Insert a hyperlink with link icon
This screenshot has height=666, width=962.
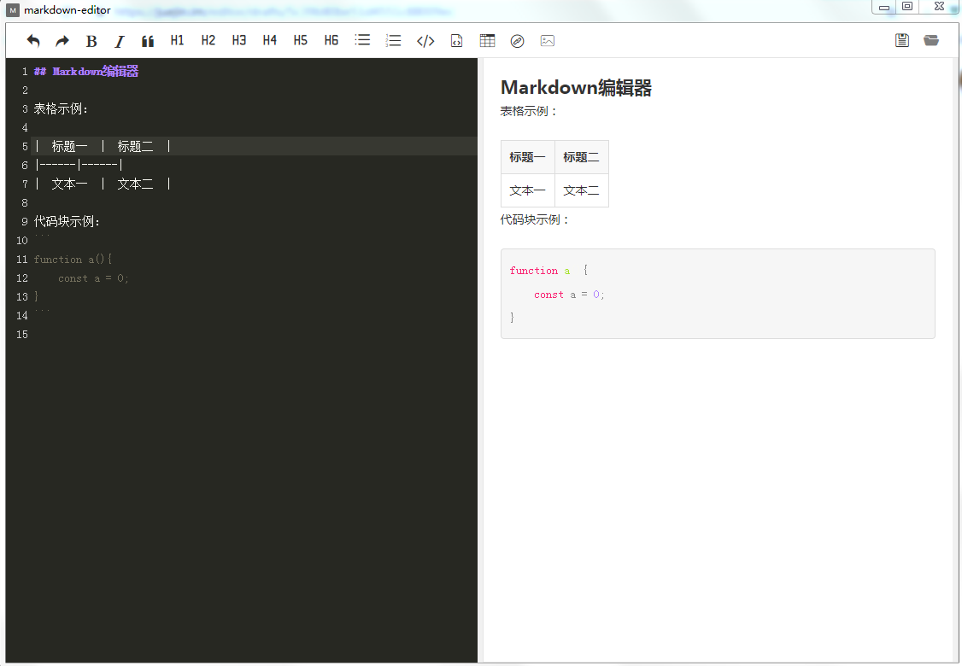tap(517, 41)
